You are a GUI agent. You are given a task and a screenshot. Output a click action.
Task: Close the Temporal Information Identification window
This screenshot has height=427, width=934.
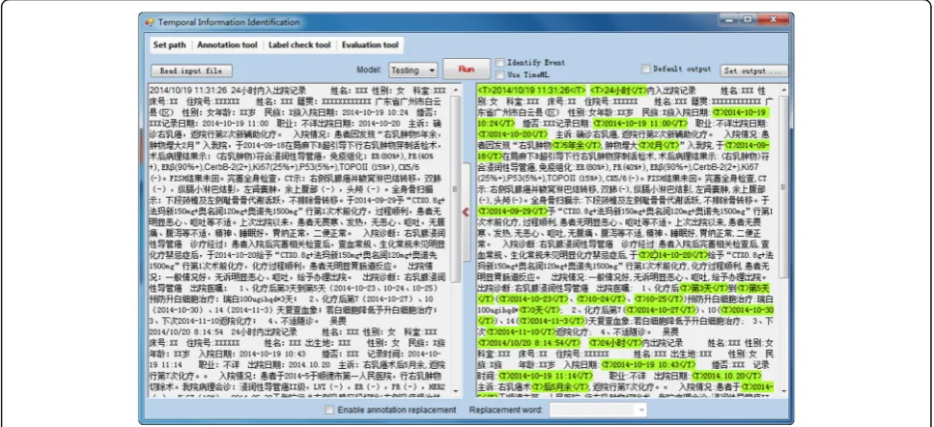(x=774, y=19)
